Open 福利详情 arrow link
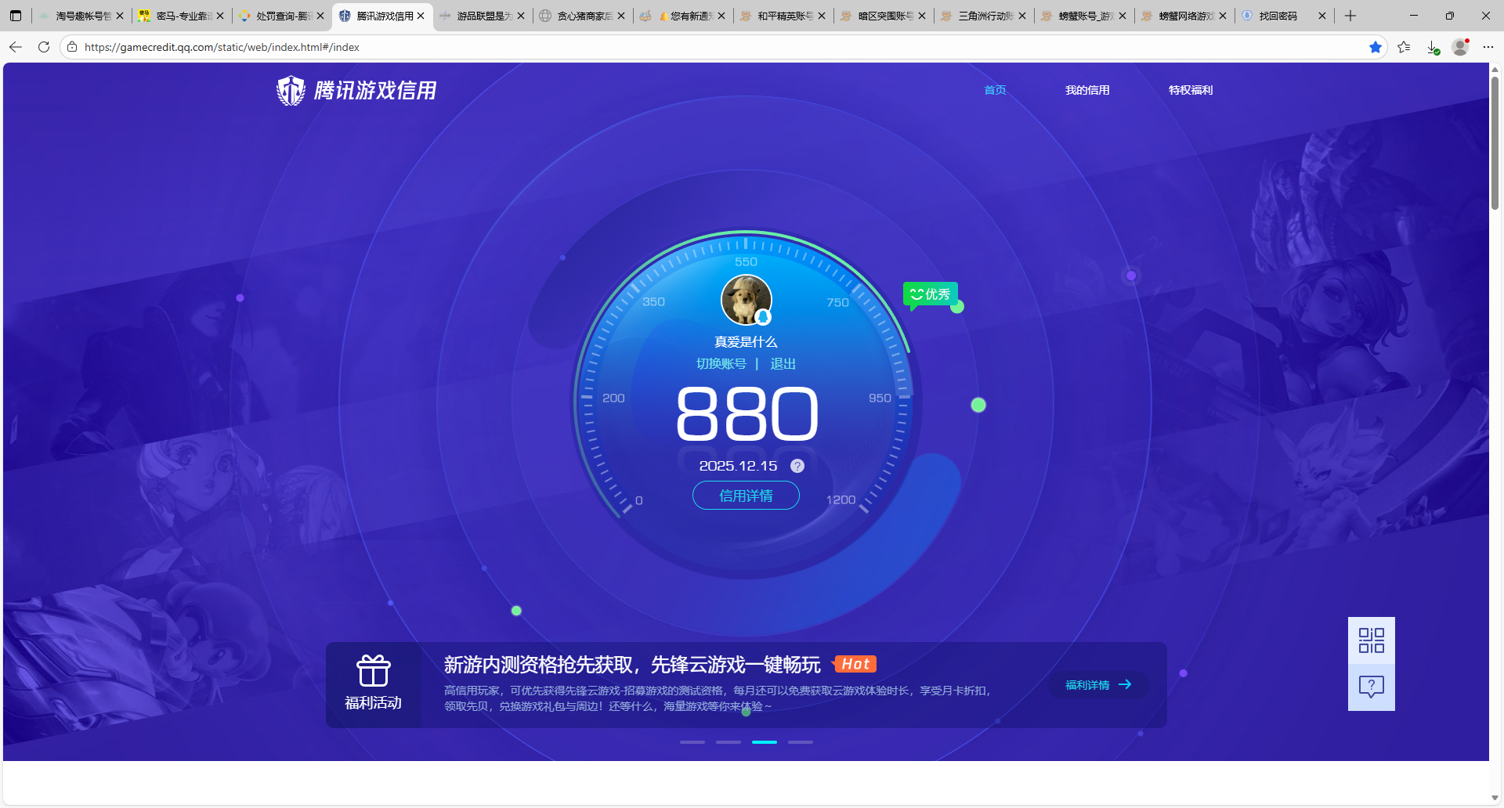The width and height of the screenshot is (1504, 808). (1098, 685)
